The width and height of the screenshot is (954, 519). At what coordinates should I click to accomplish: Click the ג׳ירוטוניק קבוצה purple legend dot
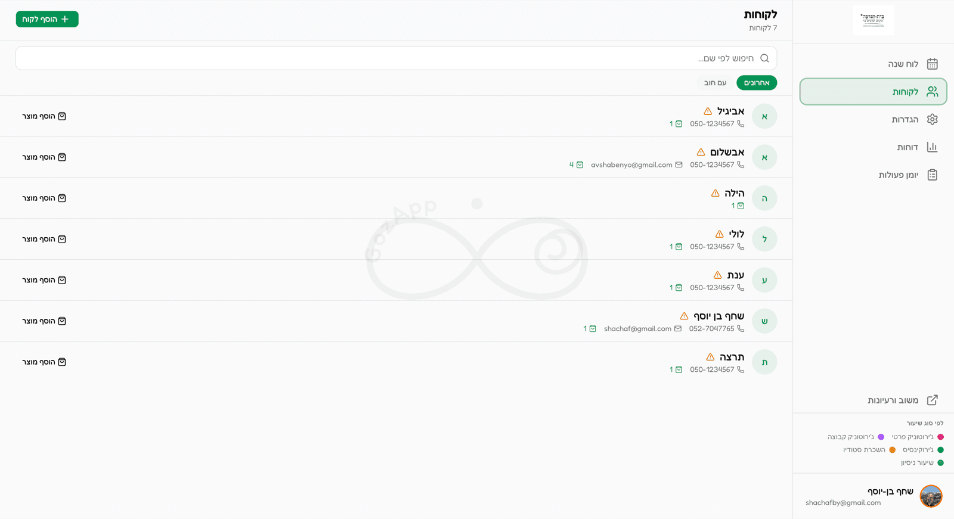pyautogui.click(x=881, y=437)
